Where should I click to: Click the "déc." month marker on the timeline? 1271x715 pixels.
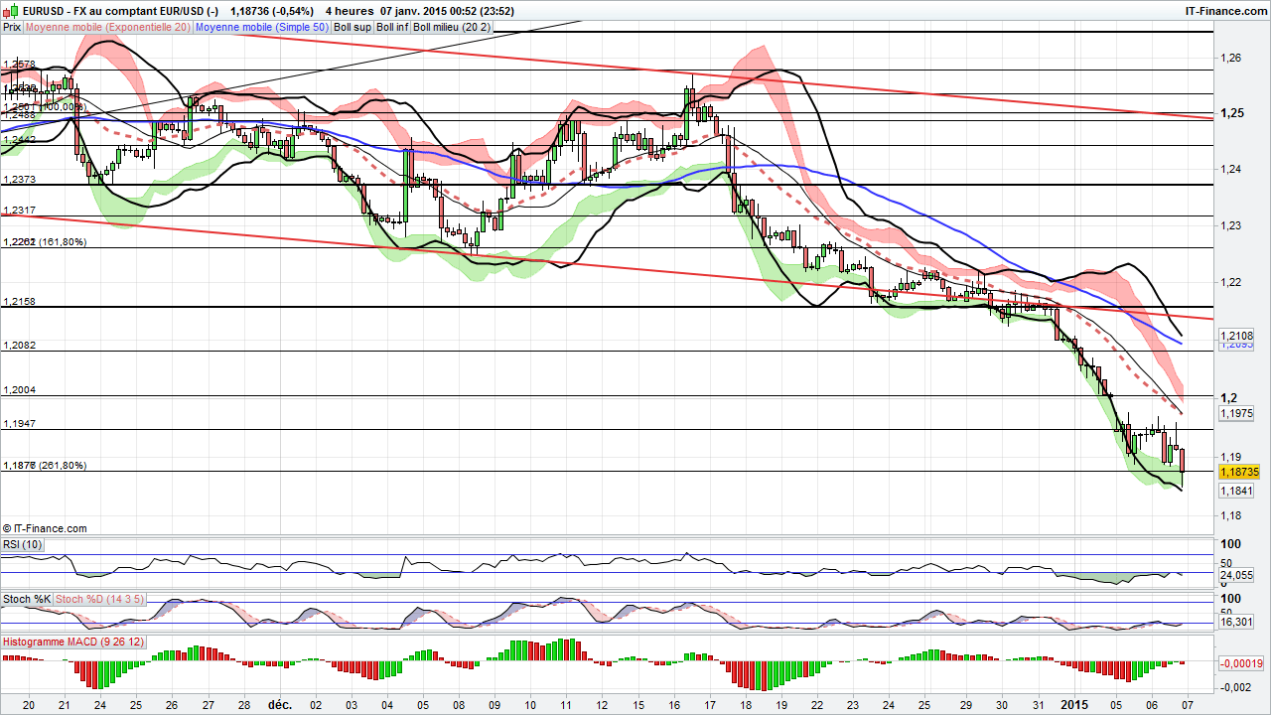point(280,703)
